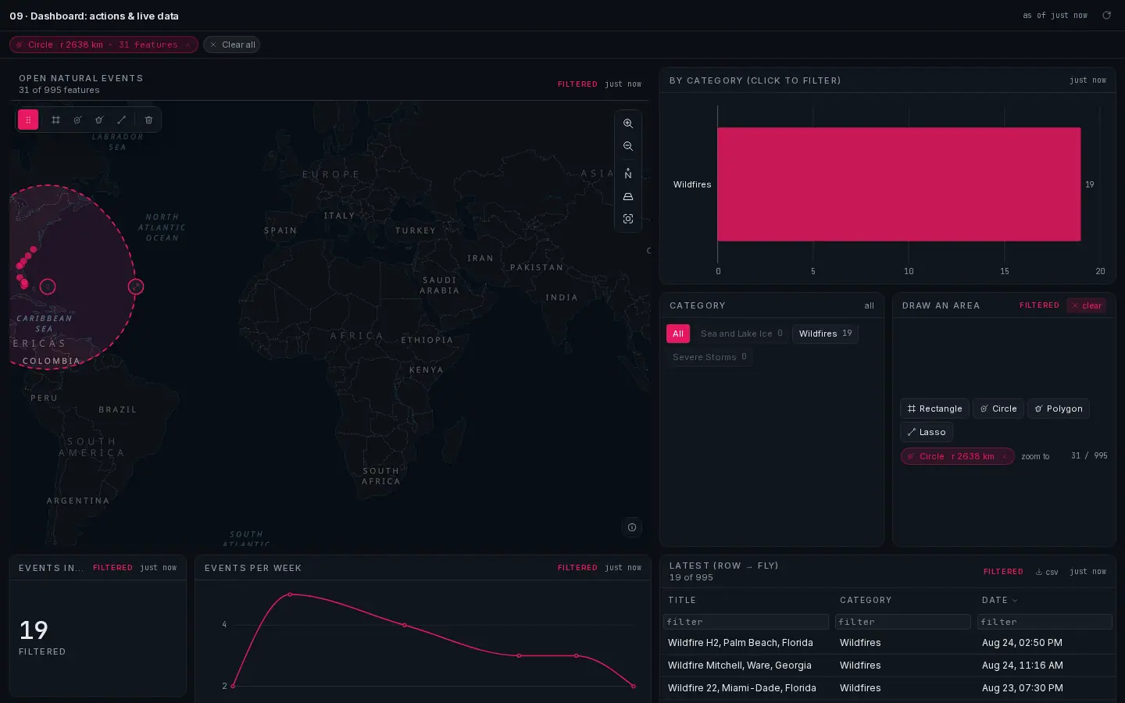Focus the Date filter input

click(1045, 622)
